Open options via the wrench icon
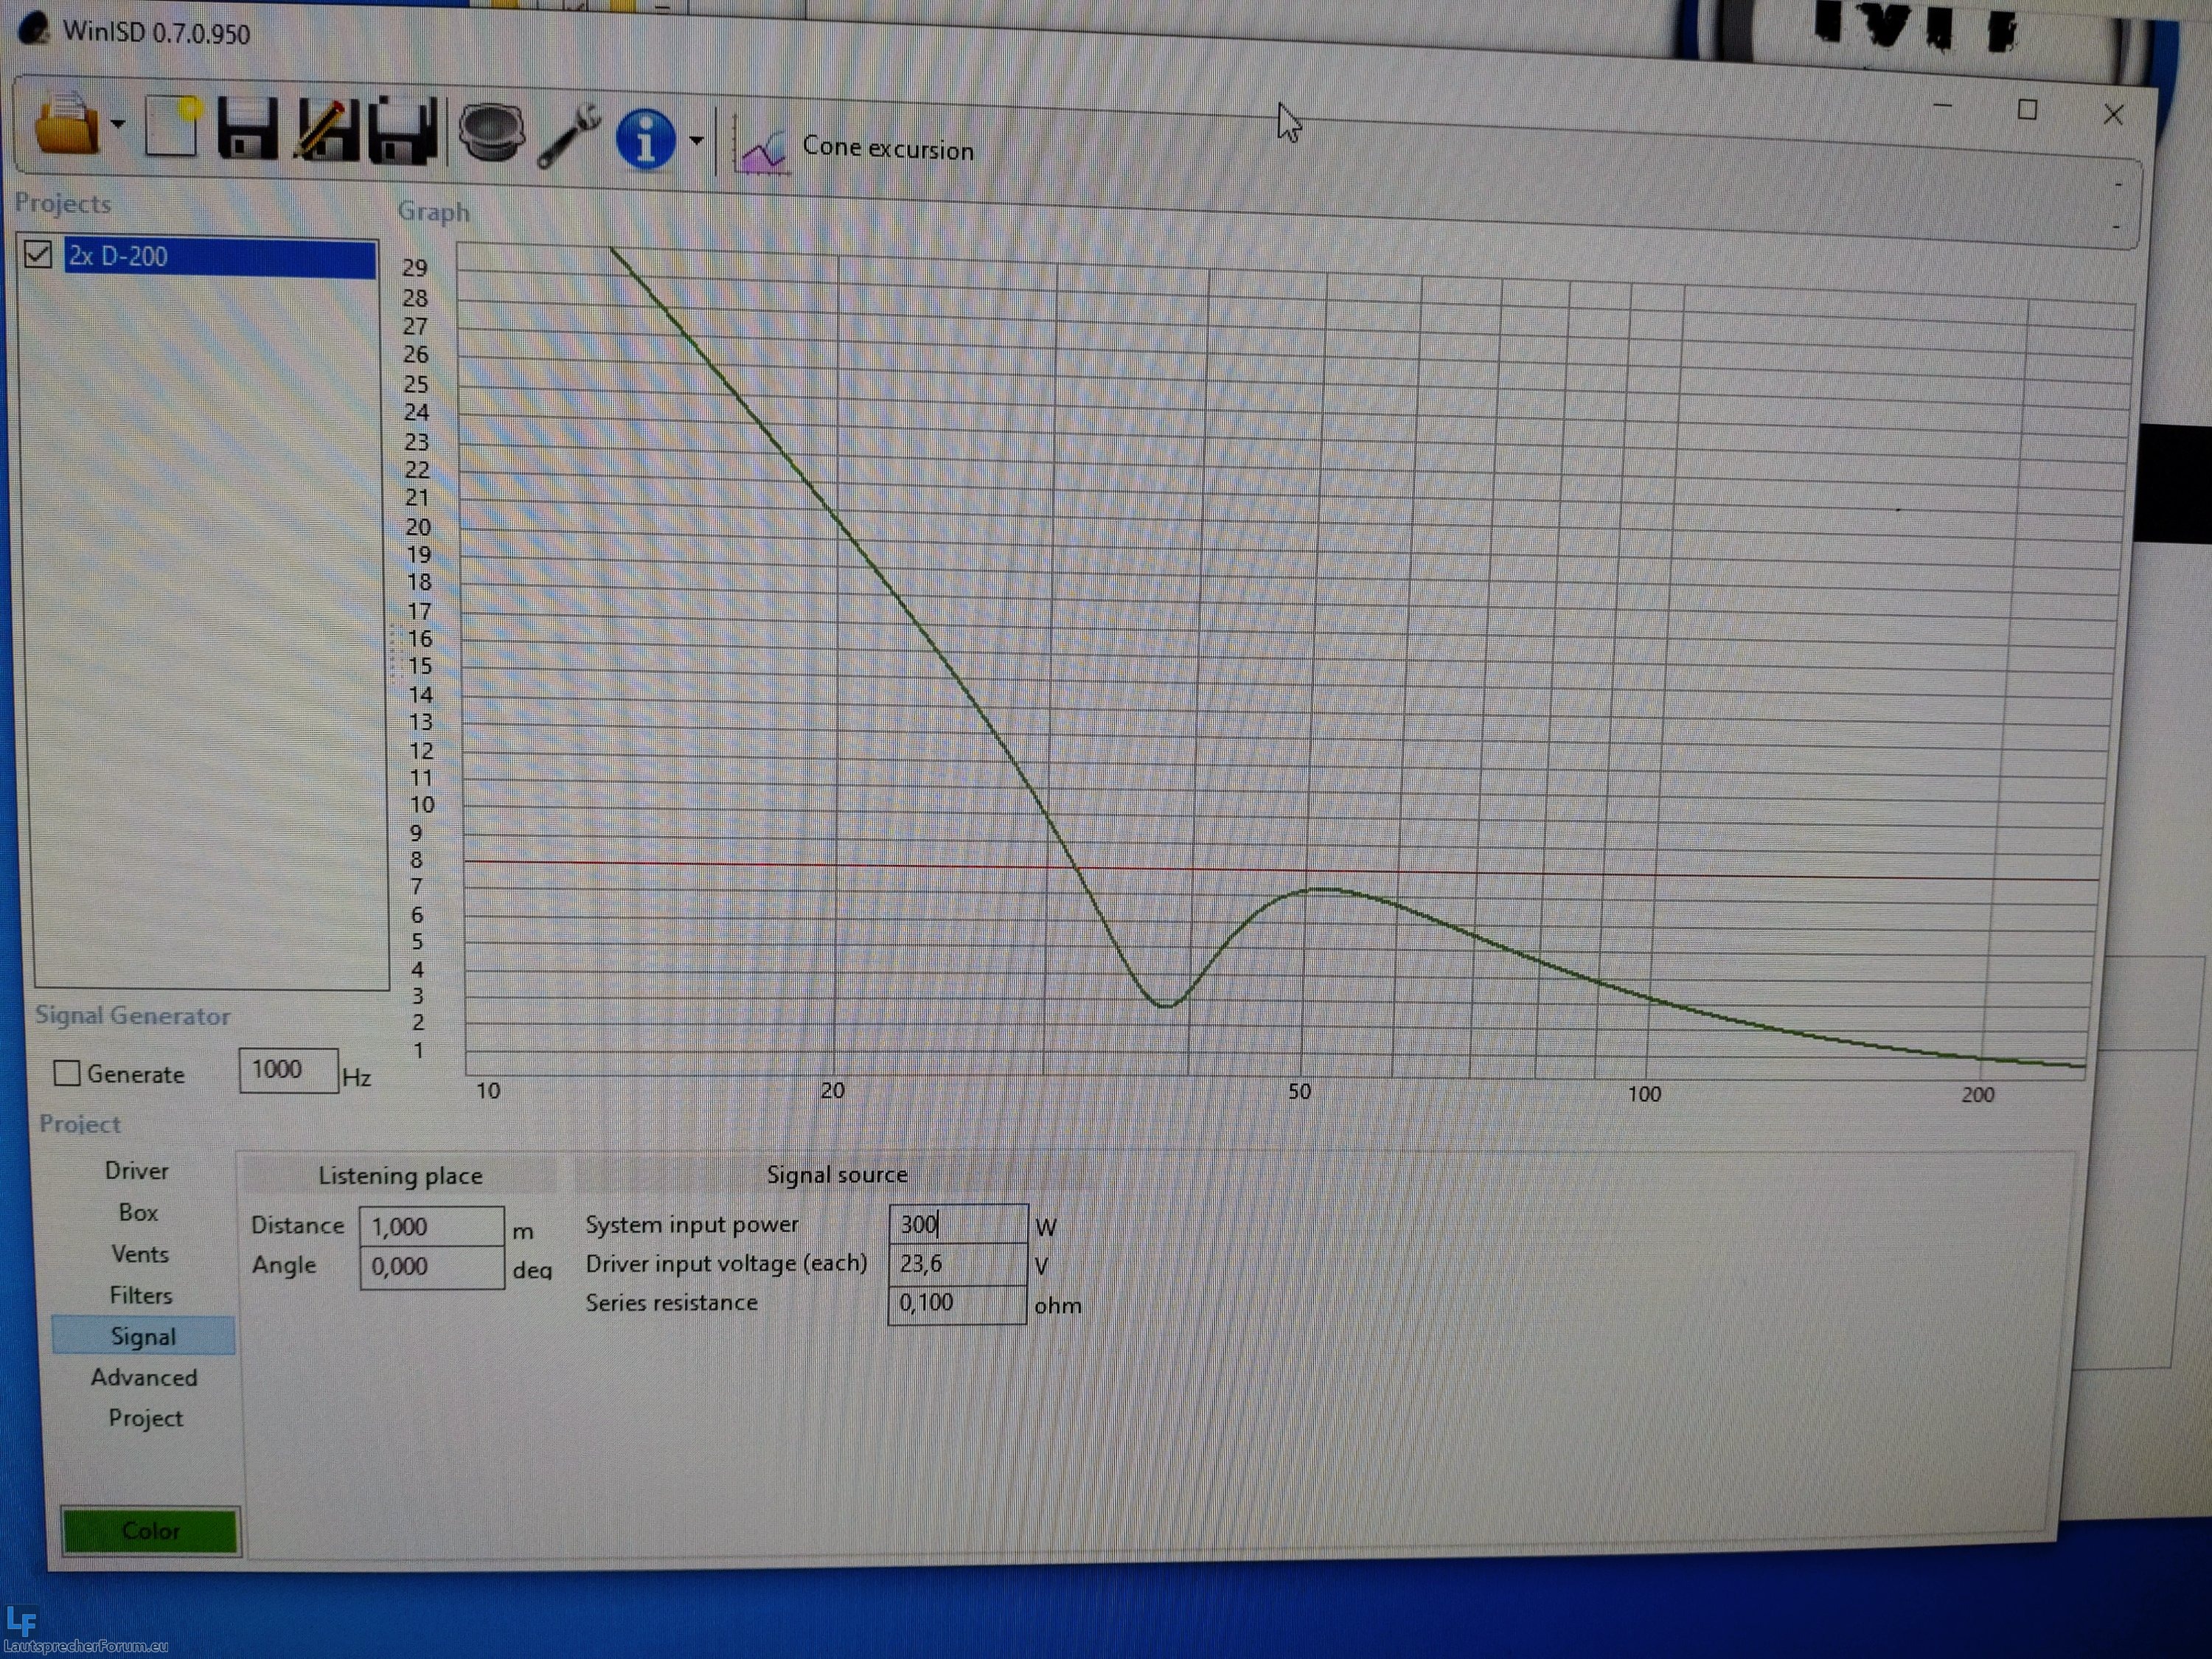Viewport: 2212px width, 1659px height. [569, 136]
